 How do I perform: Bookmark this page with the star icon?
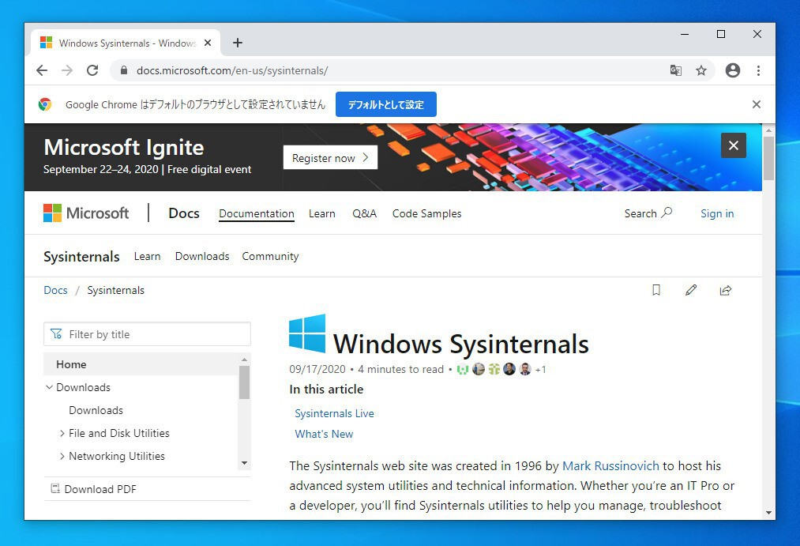tap(701, 70)
